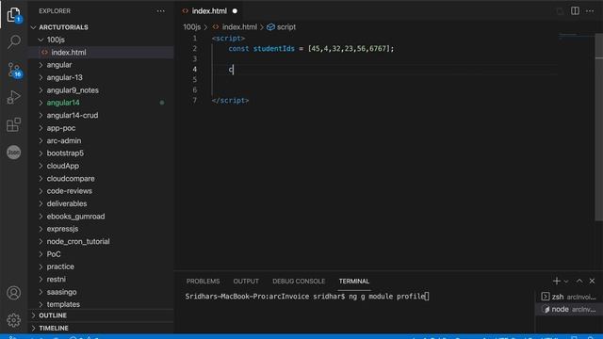
Task: Expand the node_cron_tutorial folder
Action: [78, 241]
